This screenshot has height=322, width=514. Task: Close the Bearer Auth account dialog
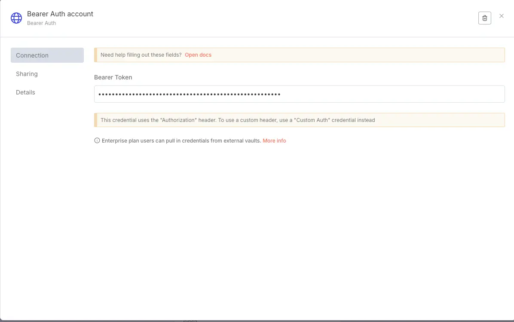502,16
